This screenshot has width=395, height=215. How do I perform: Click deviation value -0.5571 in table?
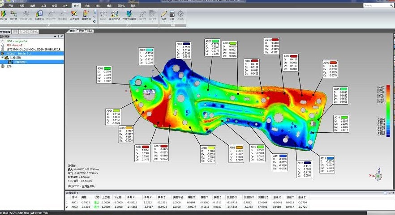86,202
